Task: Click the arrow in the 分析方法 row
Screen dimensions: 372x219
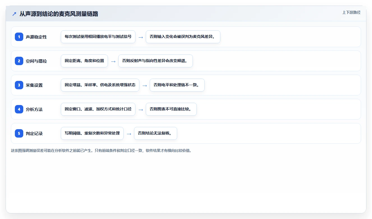Action: 141,109
